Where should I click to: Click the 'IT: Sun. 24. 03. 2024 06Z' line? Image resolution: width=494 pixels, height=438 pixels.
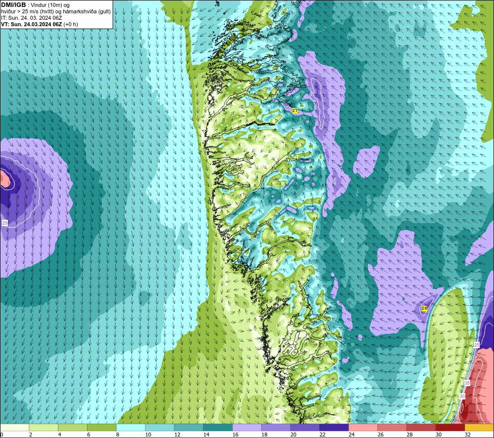coord(32,18)
